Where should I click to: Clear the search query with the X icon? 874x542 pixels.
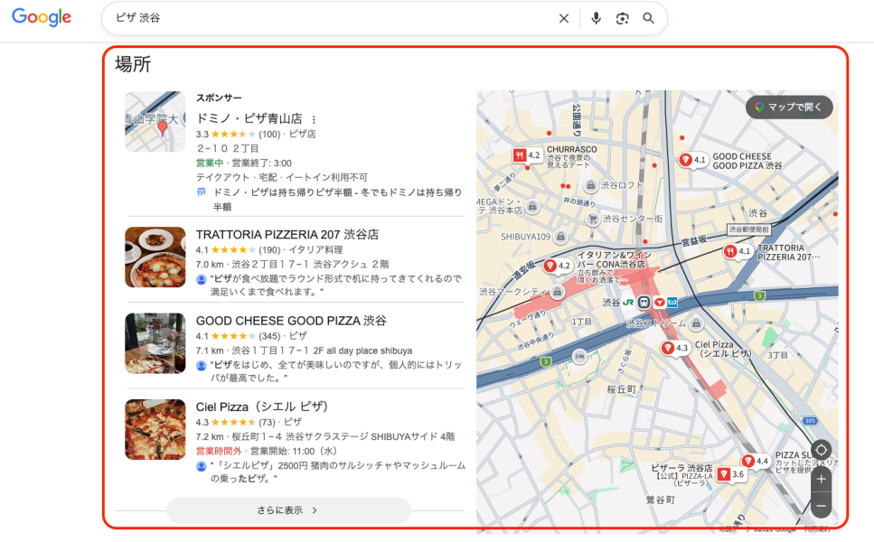(x=563, y=18)
